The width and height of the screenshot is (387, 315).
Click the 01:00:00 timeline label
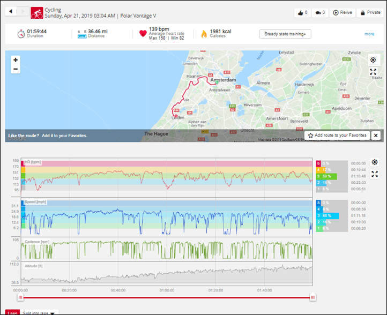tap(167, 290)
